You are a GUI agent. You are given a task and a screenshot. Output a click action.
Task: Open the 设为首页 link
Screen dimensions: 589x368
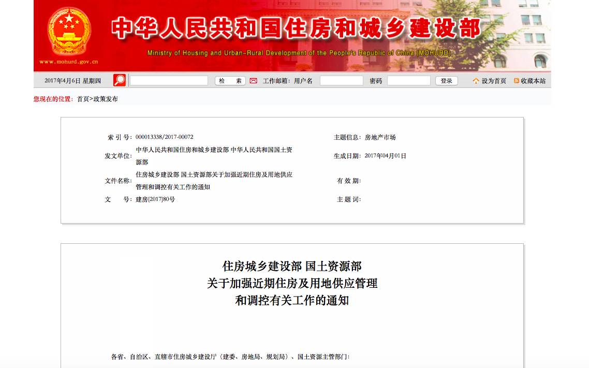tap(494, 81)
